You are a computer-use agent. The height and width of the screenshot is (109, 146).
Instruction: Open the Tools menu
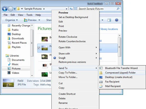click(x=29, y=15)
